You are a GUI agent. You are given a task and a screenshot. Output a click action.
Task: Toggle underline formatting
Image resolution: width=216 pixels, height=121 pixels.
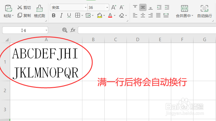[69, 15]
